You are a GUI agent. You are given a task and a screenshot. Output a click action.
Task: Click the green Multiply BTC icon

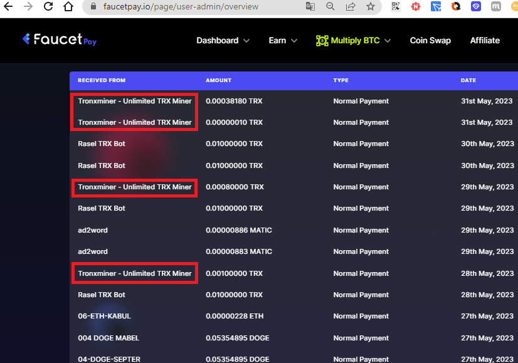pos(322,41)
